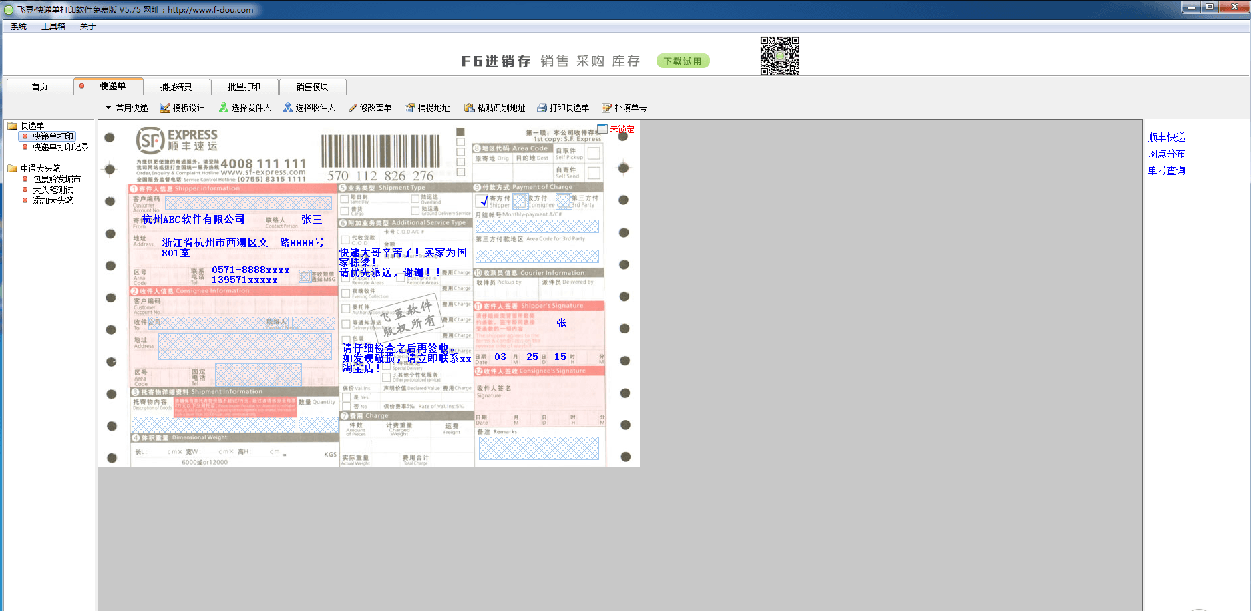
Task: Click the date month value 03
Action: pos(500,357)
